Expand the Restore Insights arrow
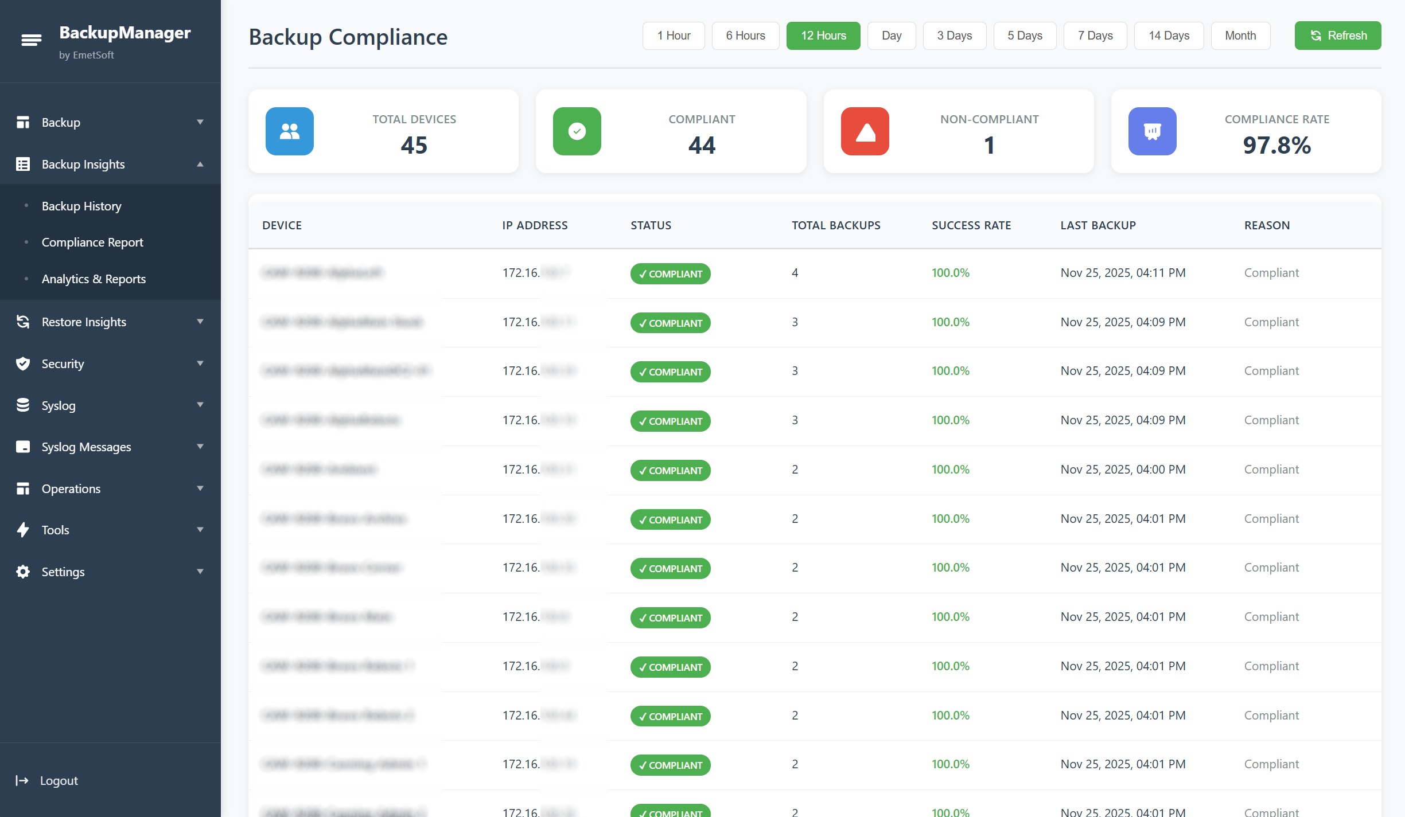Image resolution: width=1405 pixels, height=817 pixels. click(200, 322)
